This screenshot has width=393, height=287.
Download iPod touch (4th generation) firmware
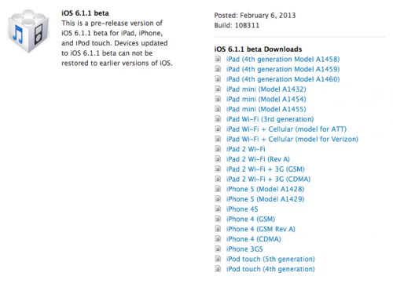coord(270,269)
